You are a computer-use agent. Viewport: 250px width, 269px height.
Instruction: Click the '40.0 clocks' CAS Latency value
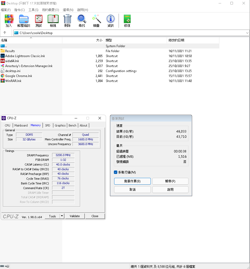pyautogui.click(x=63, y=164)
